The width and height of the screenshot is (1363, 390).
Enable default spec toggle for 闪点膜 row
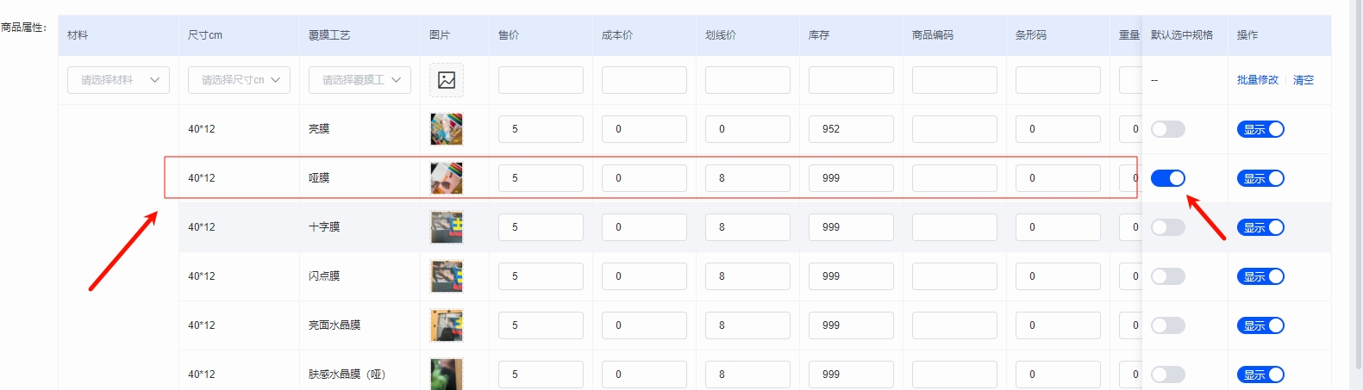(1168, 276)
